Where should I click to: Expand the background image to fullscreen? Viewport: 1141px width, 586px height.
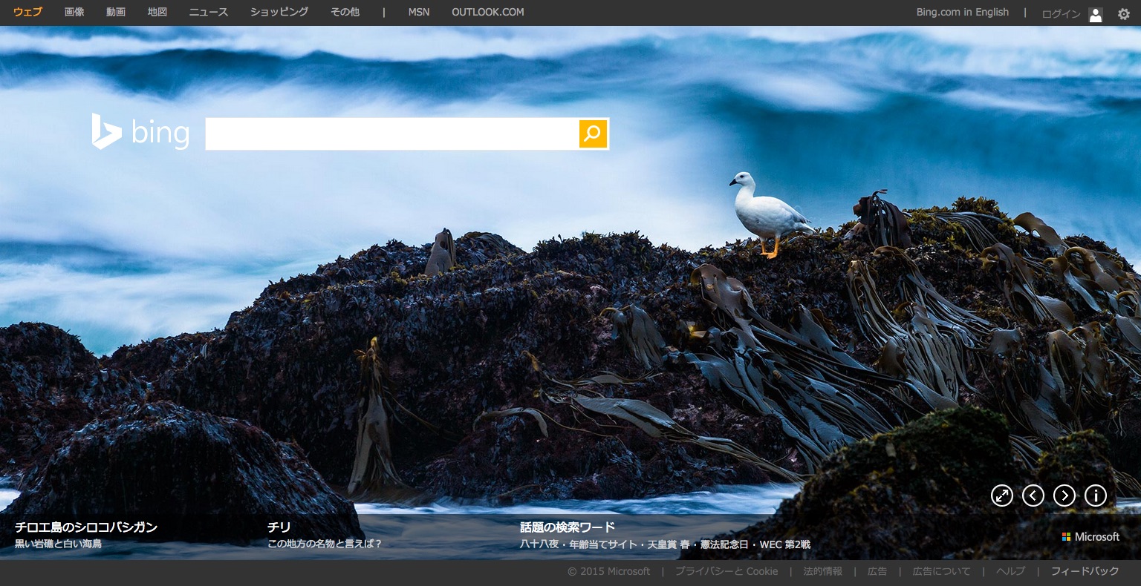(x=1002, y=496)
